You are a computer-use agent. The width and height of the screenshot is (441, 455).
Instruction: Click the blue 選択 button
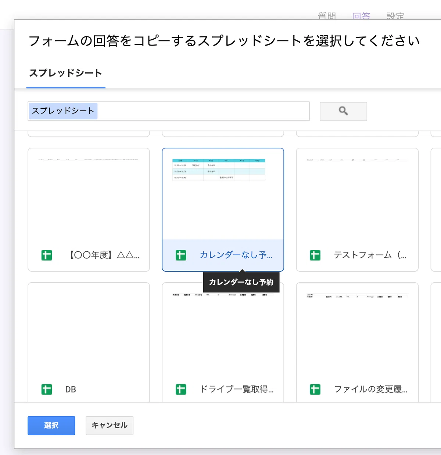point(51,426)
